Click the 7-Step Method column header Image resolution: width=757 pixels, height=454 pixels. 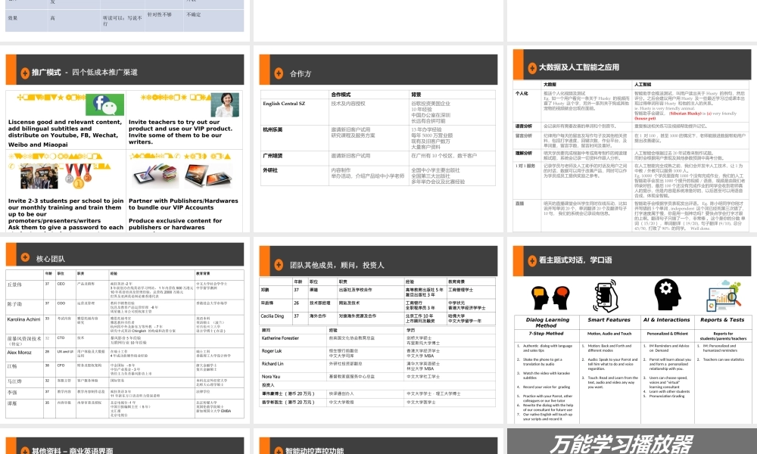(547, 333)
